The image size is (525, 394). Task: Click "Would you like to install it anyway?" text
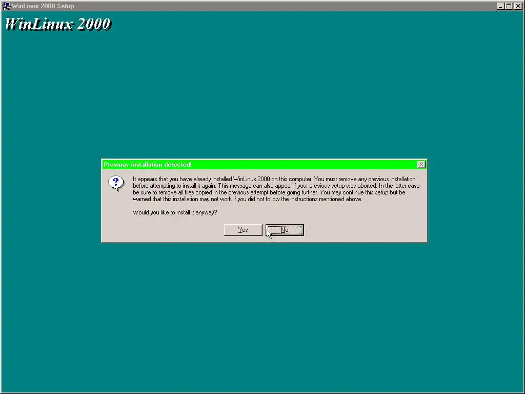tap(175, 212)
